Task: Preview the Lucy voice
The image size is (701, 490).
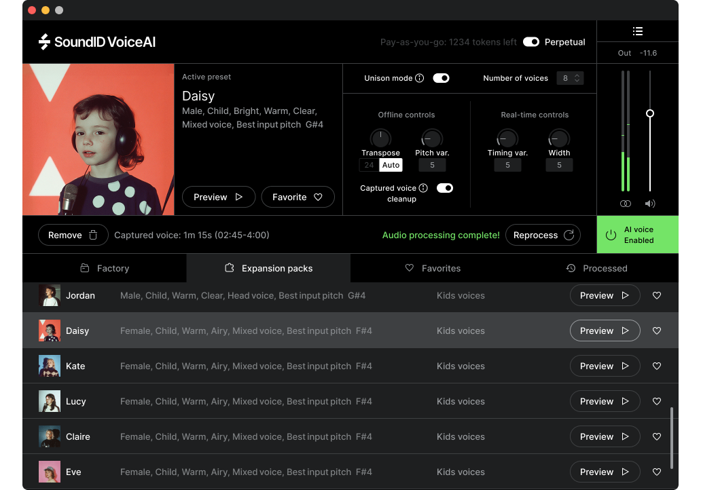Action: 605,402
